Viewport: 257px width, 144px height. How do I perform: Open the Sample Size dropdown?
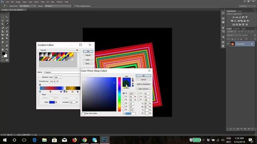click(28, 6)
